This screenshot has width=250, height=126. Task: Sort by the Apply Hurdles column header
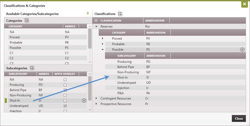tap(64, 74)
